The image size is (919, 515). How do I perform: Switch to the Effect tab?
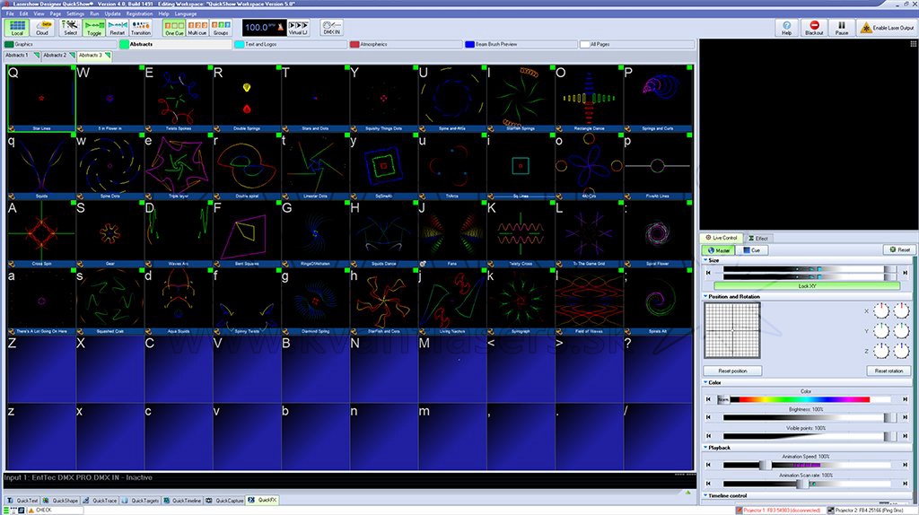pyautogui.click(x=757, y=239)
